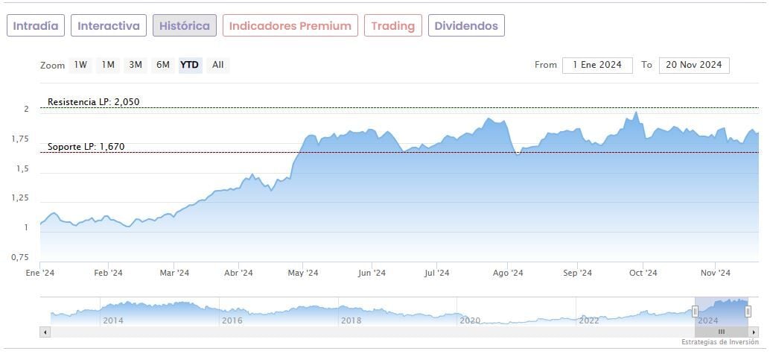Select the Histórica tab
This screenshot has height=354, width=770.
(185, 26)
